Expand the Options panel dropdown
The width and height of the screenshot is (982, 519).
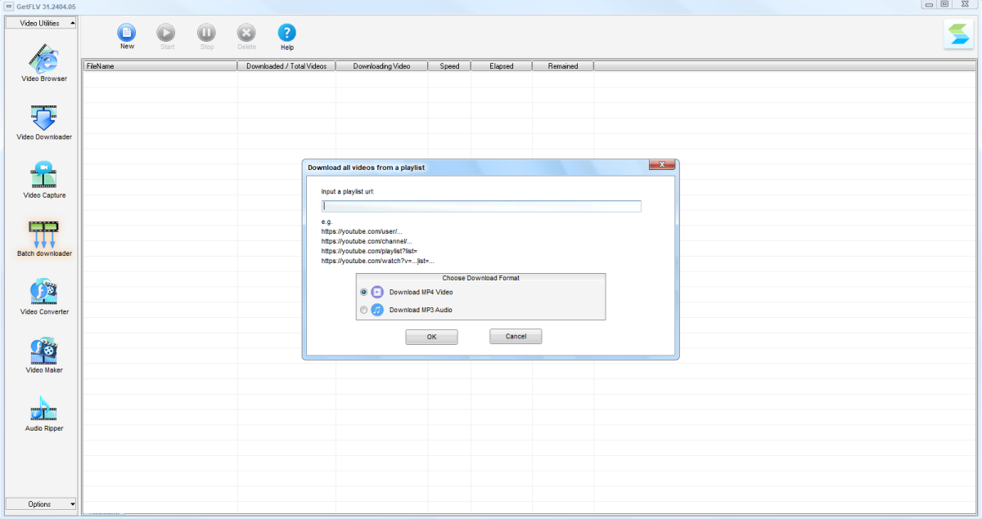coord(41,504)
